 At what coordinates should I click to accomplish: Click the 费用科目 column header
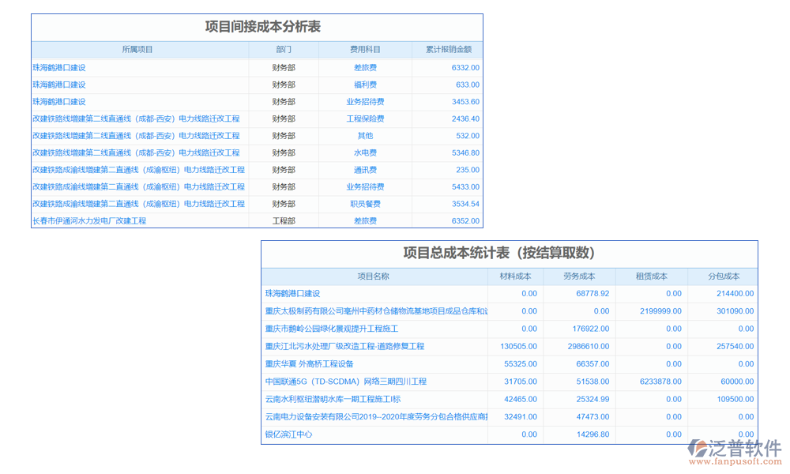pyautogui.click(x=365, y=50)
